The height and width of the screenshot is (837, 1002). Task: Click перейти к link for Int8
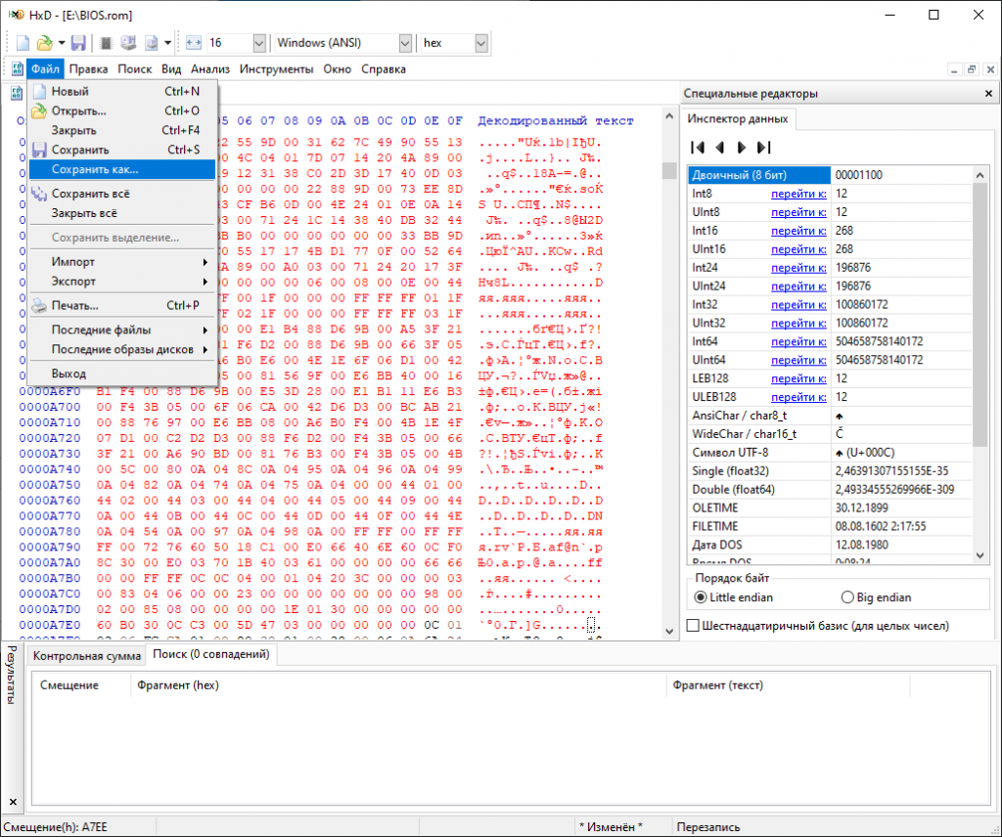coord(798,194)
